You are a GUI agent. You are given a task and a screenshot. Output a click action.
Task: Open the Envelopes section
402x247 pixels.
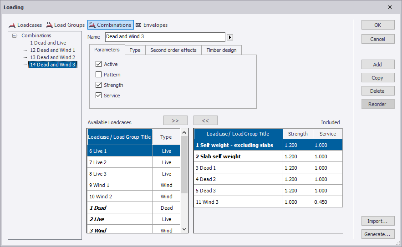click(152, 25)
